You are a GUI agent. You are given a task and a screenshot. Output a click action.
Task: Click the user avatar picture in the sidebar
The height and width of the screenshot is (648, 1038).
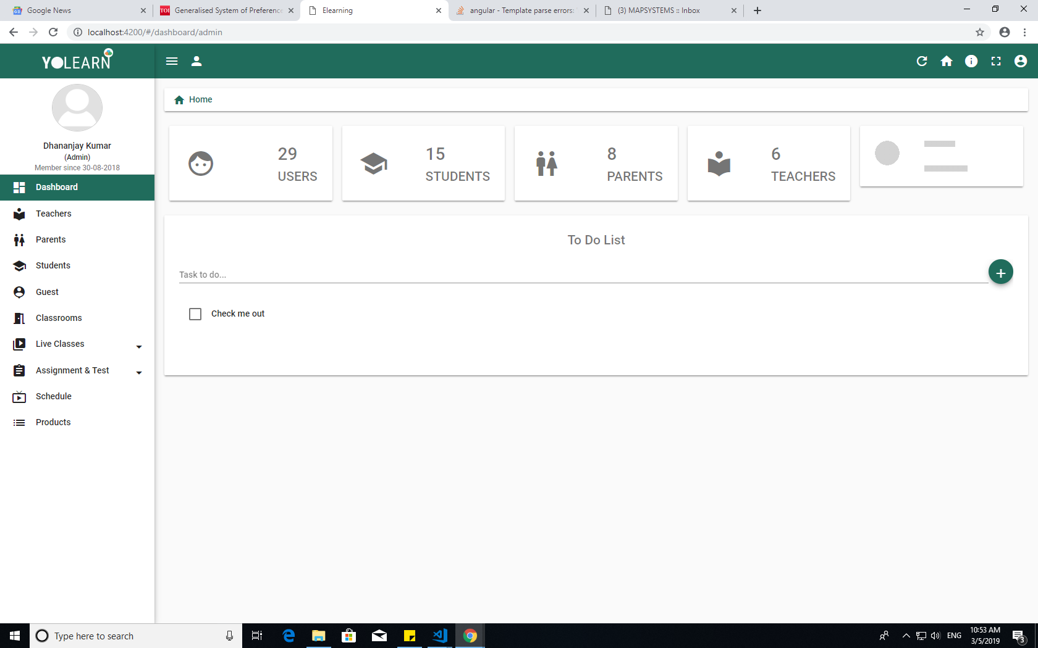pyautogui.click(x=77, y=107)
